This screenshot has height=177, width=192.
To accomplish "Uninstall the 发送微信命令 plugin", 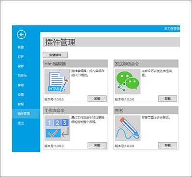I will [168, 99].
